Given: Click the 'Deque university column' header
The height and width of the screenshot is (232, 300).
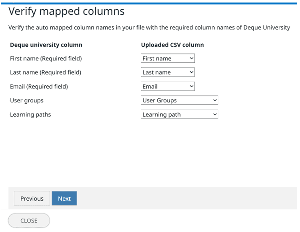Looking at the screenshot, I should 46,45.
